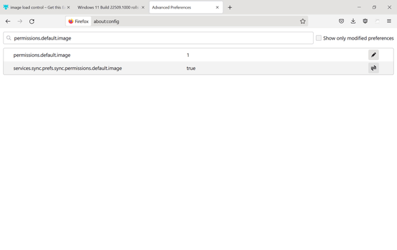Focus the search preference name field
The image size is (397, 250).
point(158,38)
